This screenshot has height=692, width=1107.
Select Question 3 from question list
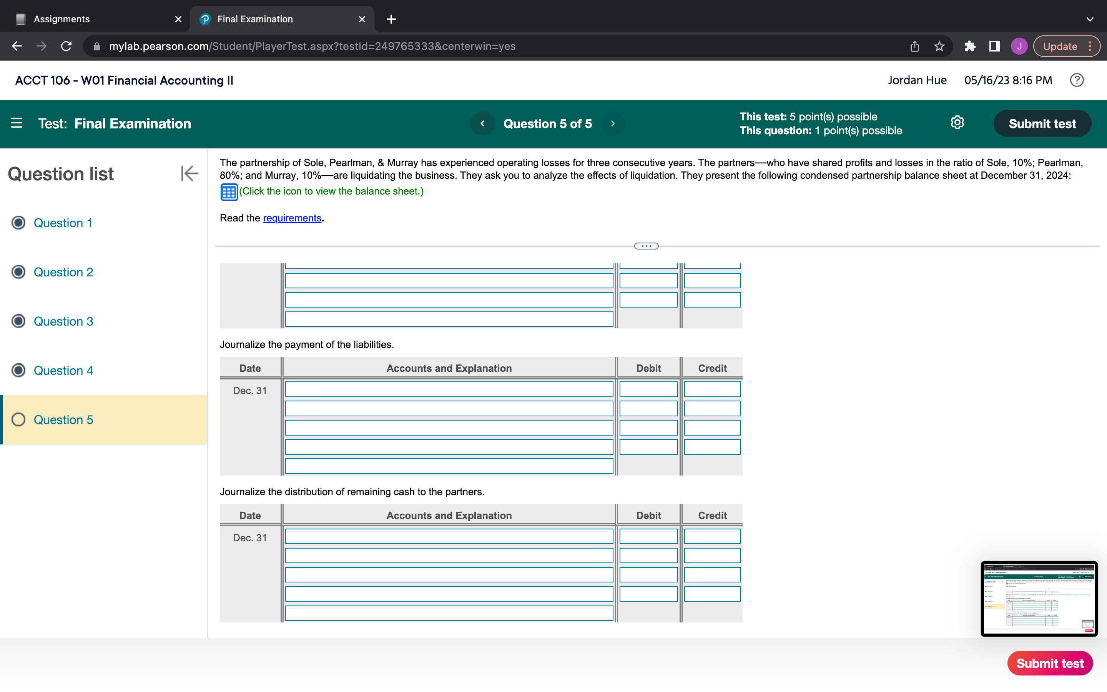[x=62, y=321]
